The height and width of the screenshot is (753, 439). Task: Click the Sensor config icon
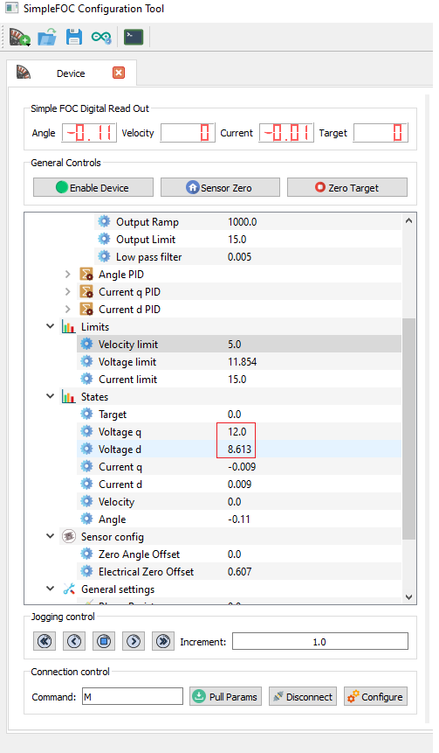[69, 536]
